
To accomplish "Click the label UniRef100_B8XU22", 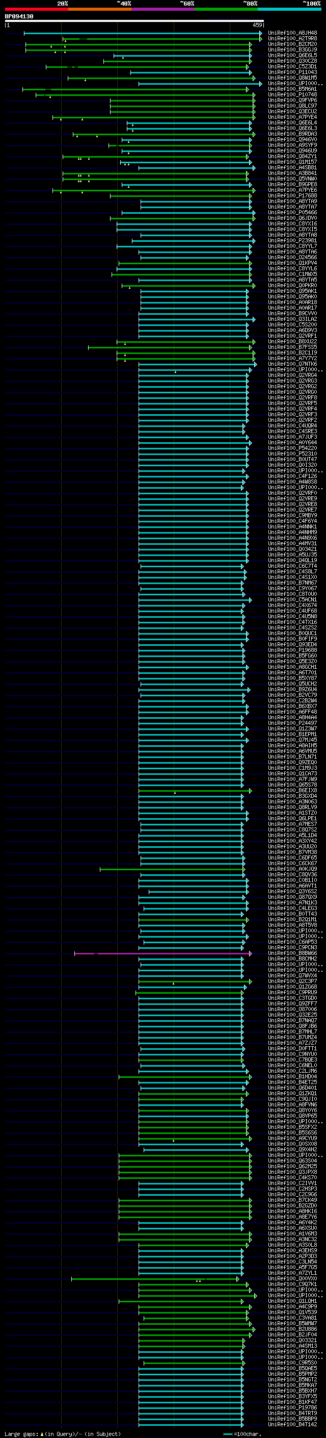I will pos(292,342).
